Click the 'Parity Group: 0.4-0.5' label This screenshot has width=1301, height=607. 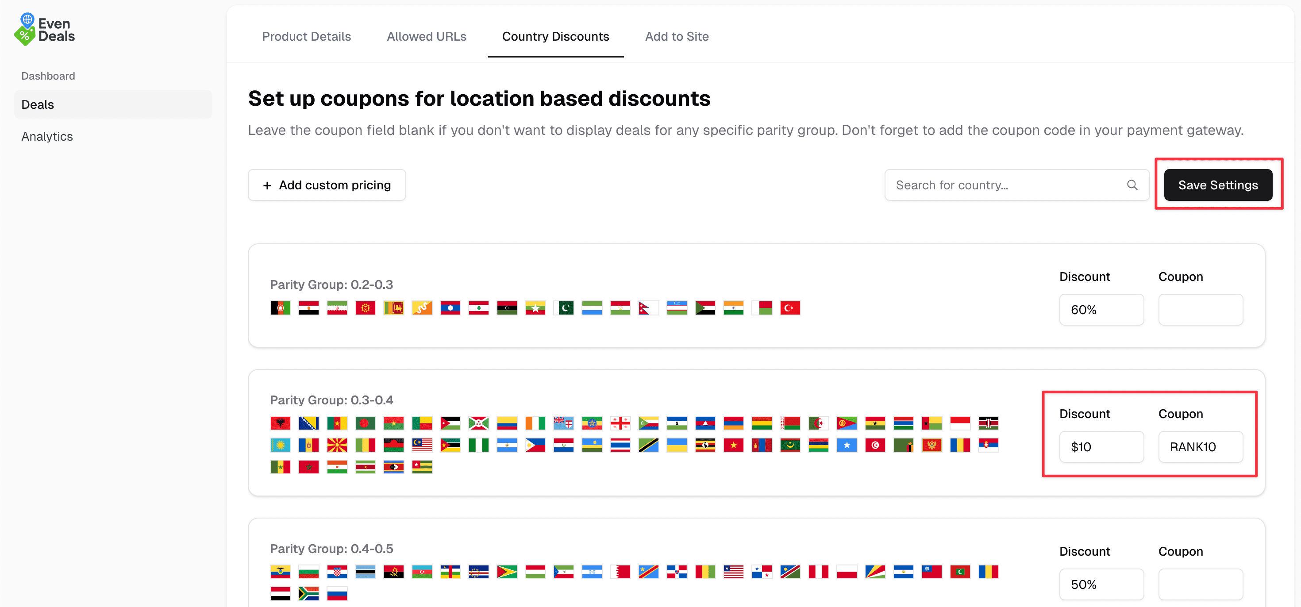pos(331,549)
